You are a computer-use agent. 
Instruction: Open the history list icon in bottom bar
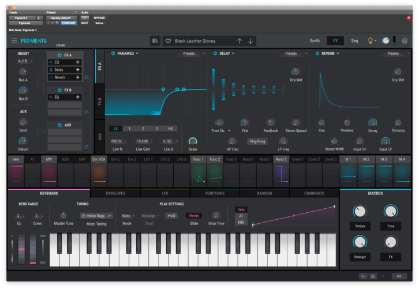tap(373, 276)
